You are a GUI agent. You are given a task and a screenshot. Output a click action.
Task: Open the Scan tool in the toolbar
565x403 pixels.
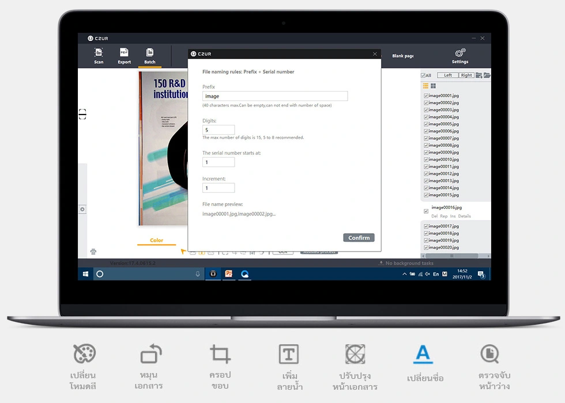pyautogui.click(x=99, y=56)
